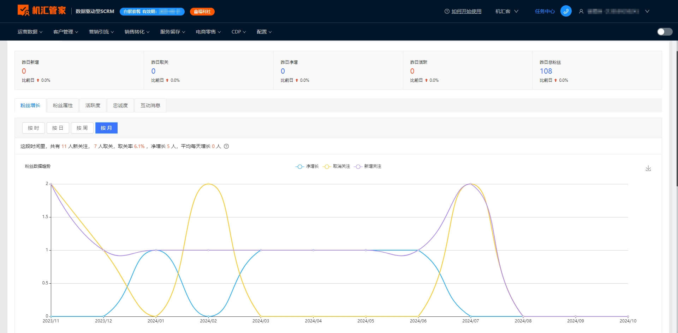Click the 2024/10 label on chart axis
This screenshot has width=678, height=333.
click(x=628, y=321)
